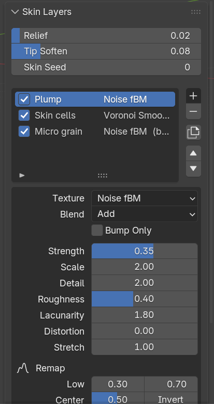Add a new skin layer with plus button
The height and width of the screenshot is (404, 214).
pos(193,96)
